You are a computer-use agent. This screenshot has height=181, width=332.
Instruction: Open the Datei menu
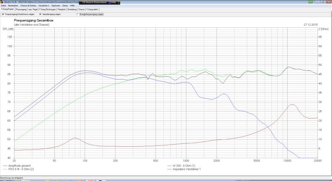(3, 5)
